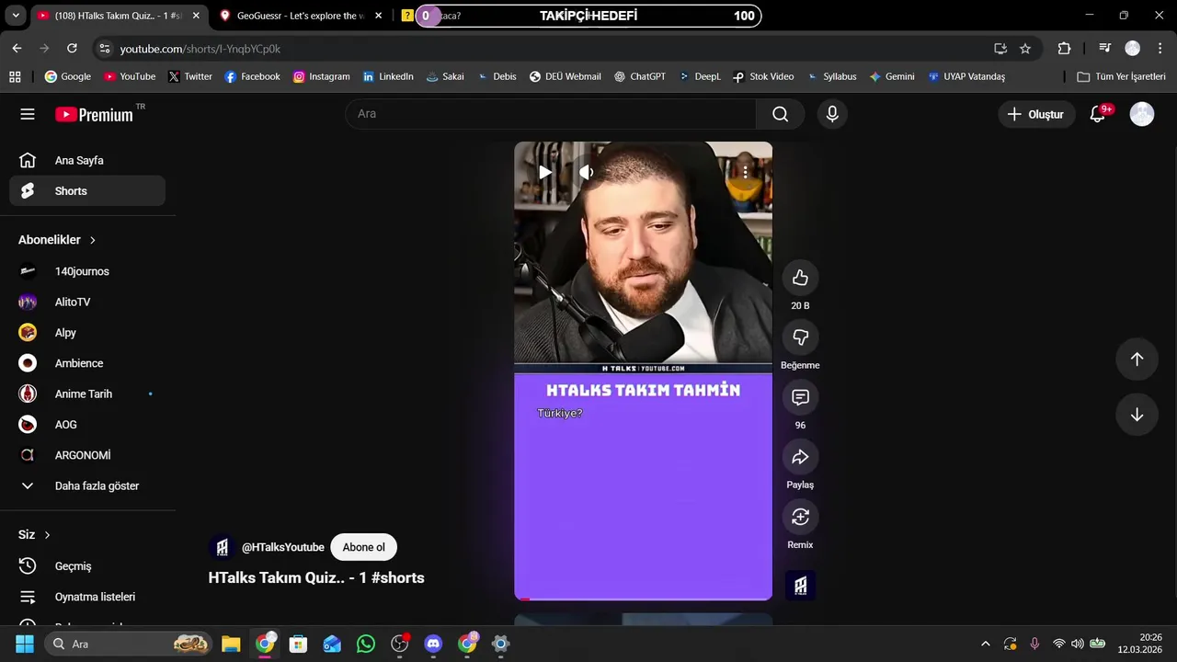The height and width of the screenshot is (662, 1177).
Task: View site information icon in address bar
Action: [104, 49]
